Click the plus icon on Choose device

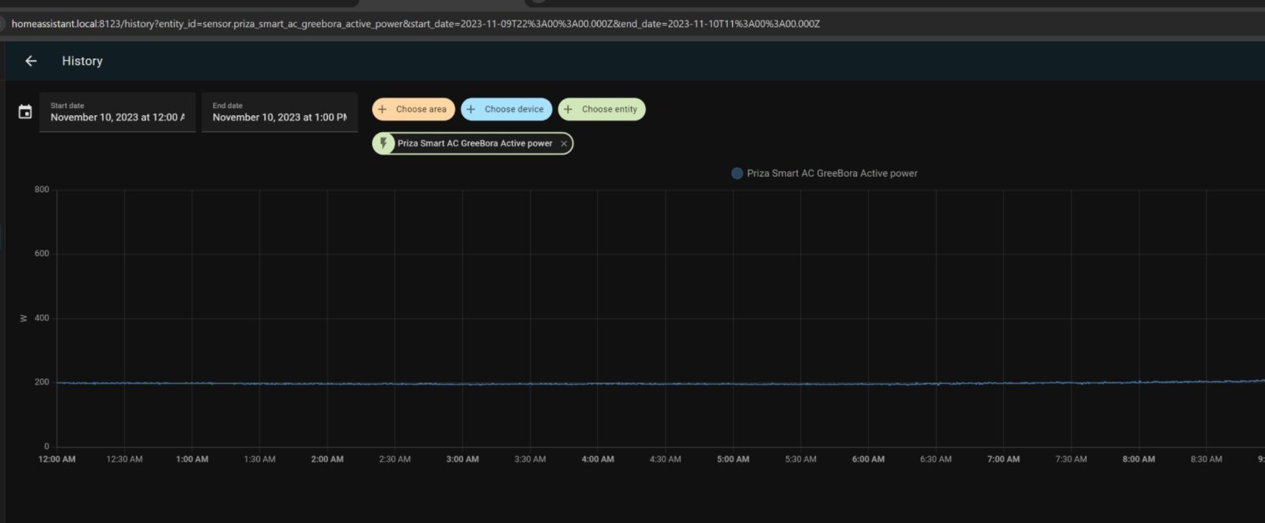tap(471, 109)
